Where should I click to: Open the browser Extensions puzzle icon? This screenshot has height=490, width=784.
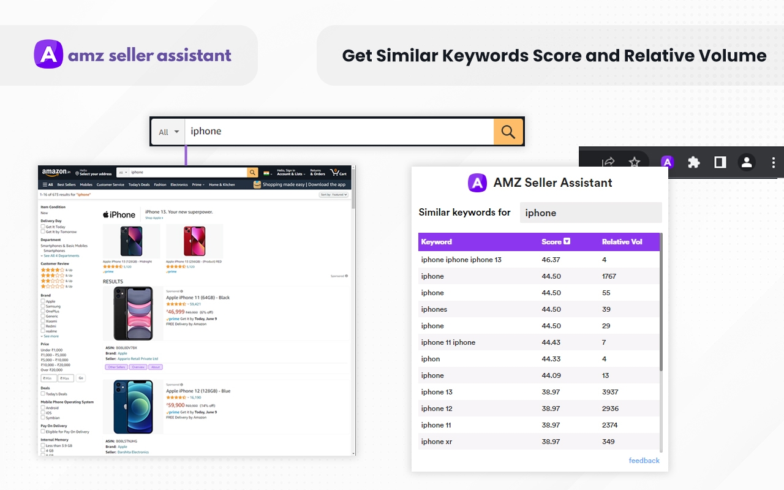point(693,162)
